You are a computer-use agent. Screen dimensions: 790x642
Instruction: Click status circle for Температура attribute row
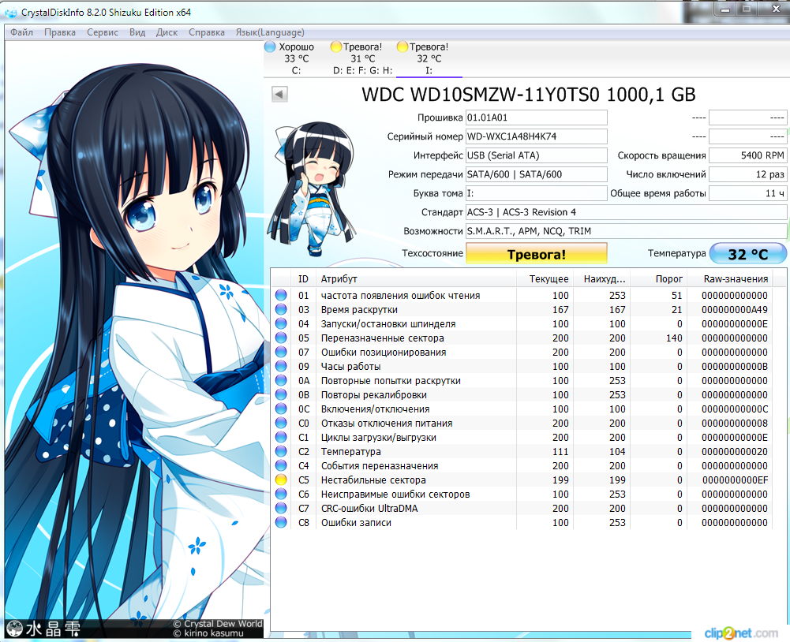point(281,451)
